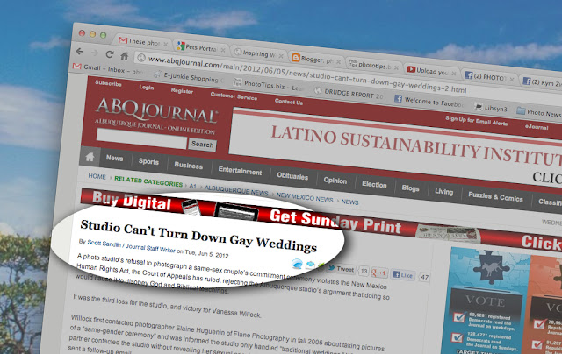The height and width of the screenshot is (354, 562).
Task: Open the Puzzles & Comics navigation item
Action: pyautogui.click(x=495, y=196)
